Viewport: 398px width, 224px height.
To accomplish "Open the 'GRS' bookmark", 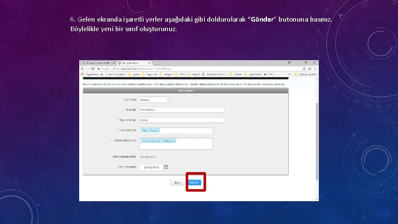I will pos(269,74).
